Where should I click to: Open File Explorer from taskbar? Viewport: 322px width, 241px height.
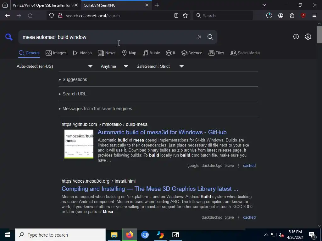coord(114,235)
